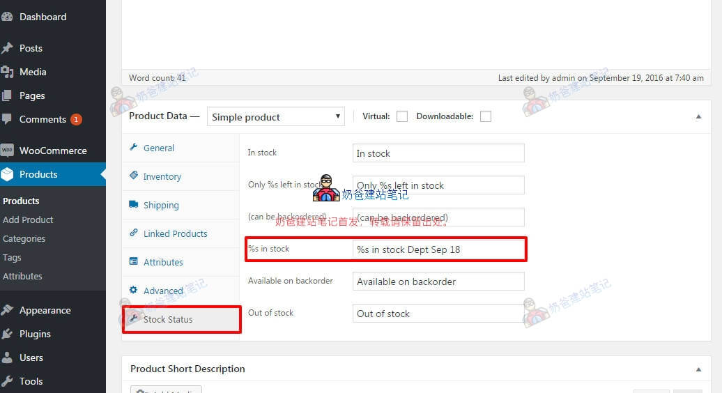Click the Media library icon
This screenshot has width=722, height=393.
coord(7,72)
